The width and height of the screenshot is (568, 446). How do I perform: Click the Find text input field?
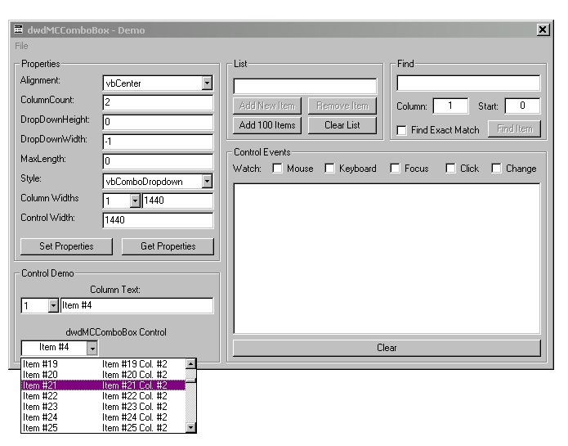tap(468, 83)
